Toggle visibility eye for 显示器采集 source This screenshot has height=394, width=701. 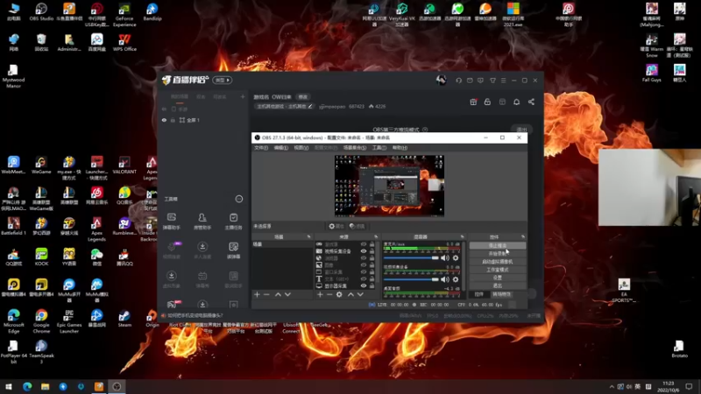364,286
